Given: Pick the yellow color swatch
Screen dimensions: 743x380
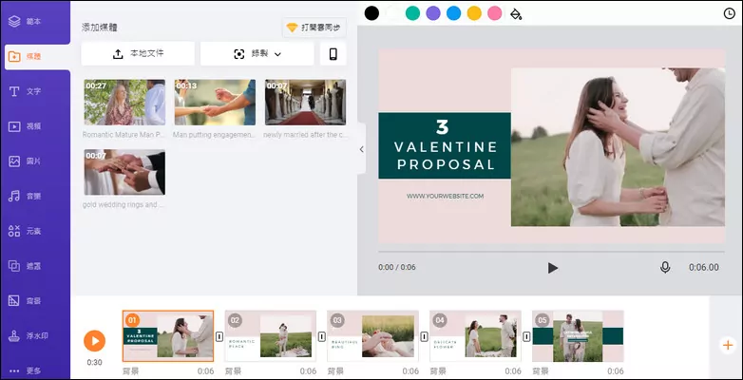Looking at the screenshot, I should click(x=474, y=13).
